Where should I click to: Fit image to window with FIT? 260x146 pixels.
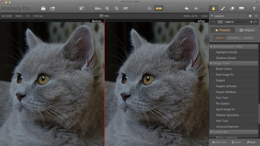126,8
